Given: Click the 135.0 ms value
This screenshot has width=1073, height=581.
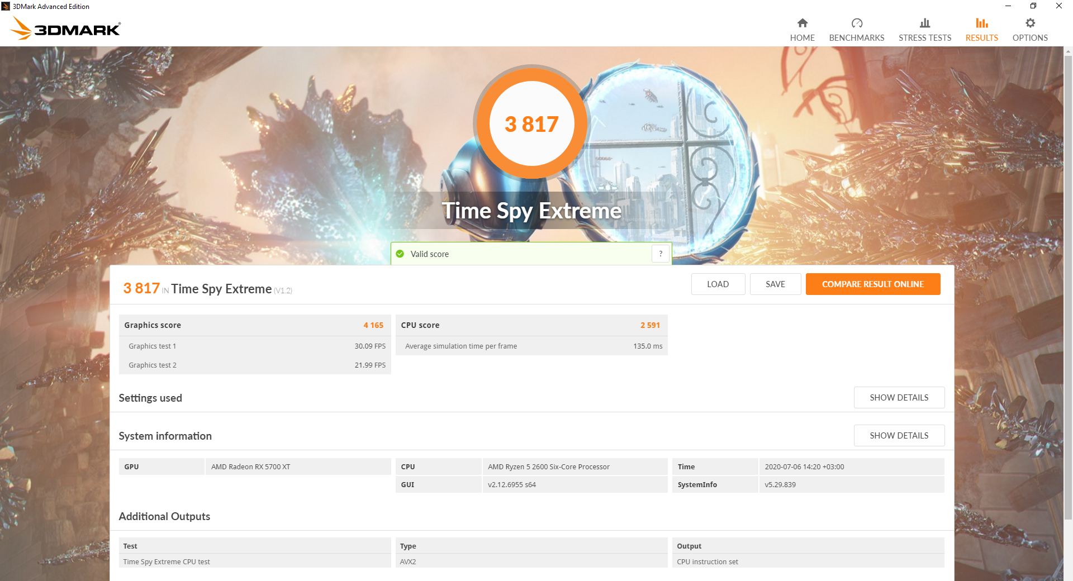Looking at the screenshot, I should 648,346.
